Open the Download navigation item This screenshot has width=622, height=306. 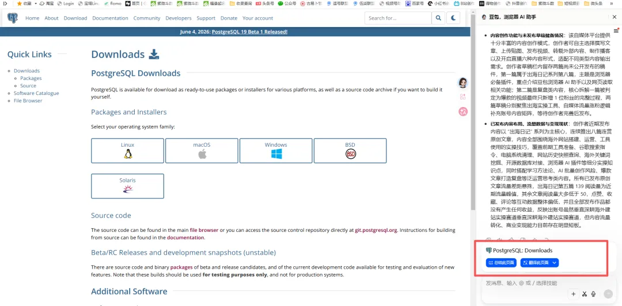[75, 18]
